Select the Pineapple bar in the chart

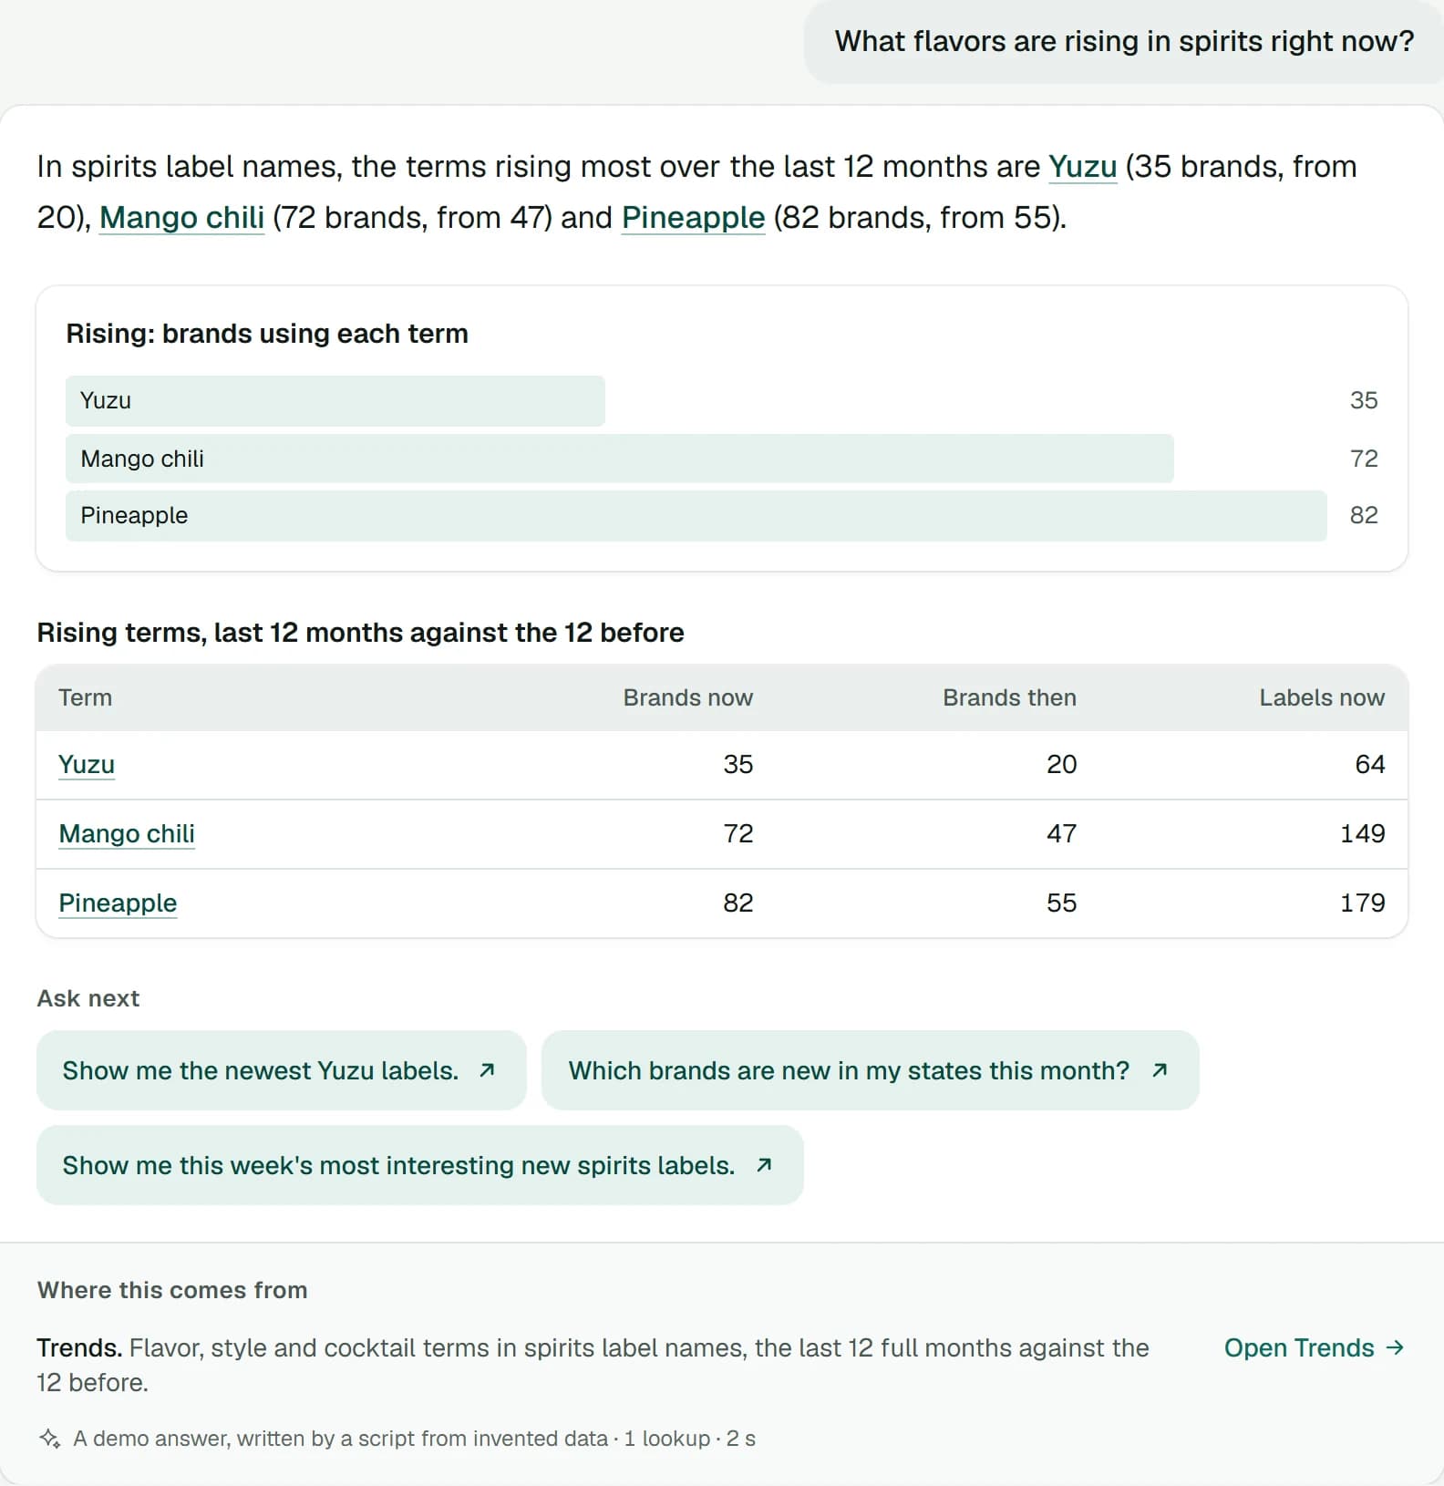pyautogui.click(x=696, y=516)
